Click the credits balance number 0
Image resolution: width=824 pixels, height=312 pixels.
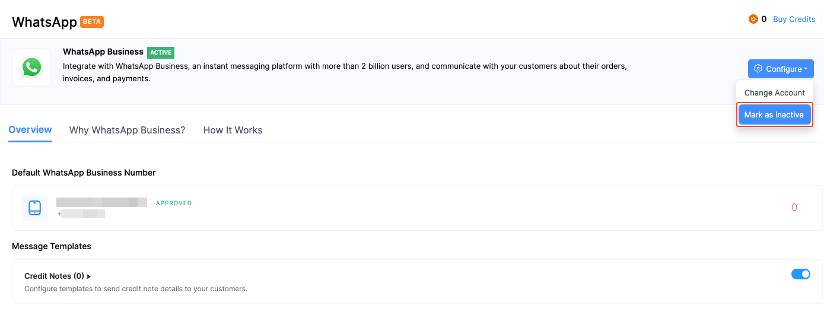point(764,19)
